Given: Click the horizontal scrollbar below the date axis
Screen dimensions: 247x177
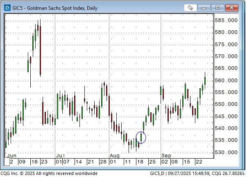Looking at the screenshot, I should coord(111,167).
